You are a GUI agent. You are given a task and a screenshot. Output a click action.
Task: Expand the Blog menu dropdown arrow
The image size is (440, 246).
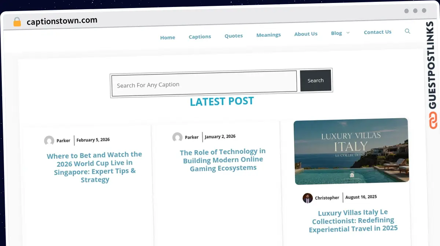click(x=348, y=33)
